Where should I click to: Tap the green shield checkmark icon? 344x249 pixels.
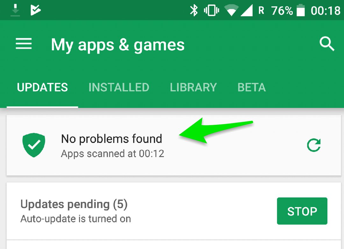click(34, 145)
